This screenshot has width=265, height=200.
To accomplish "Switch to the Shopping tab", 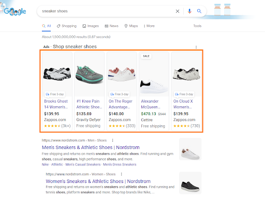I will coord(67,26).
